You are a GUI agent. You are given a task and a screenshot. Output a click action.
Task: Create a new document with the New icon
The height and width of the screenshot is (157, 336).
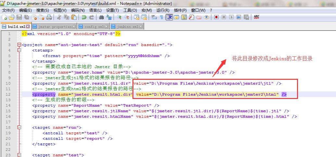tap(4, 17)
